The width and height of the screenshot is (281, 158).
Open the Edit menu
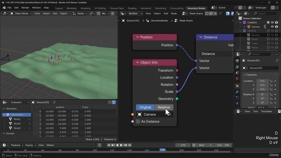(x=16, y=8)
